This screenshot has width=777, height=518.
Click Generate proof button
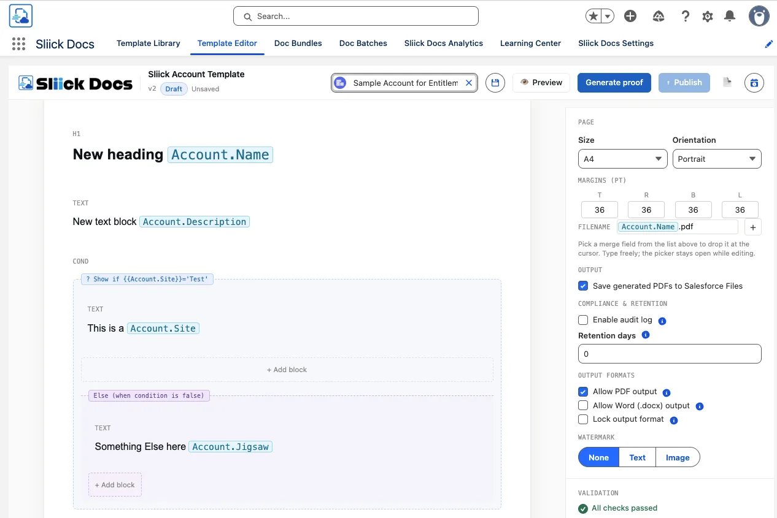point(614,83)
